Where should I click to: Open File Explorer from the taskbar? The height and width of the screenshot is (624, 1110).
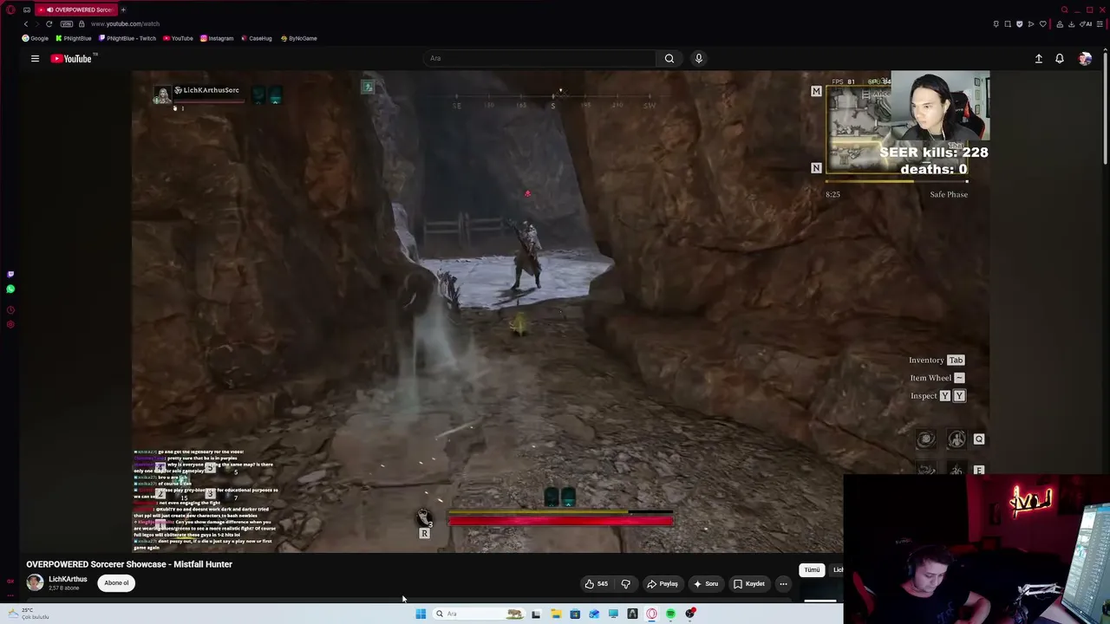[556, 614]
